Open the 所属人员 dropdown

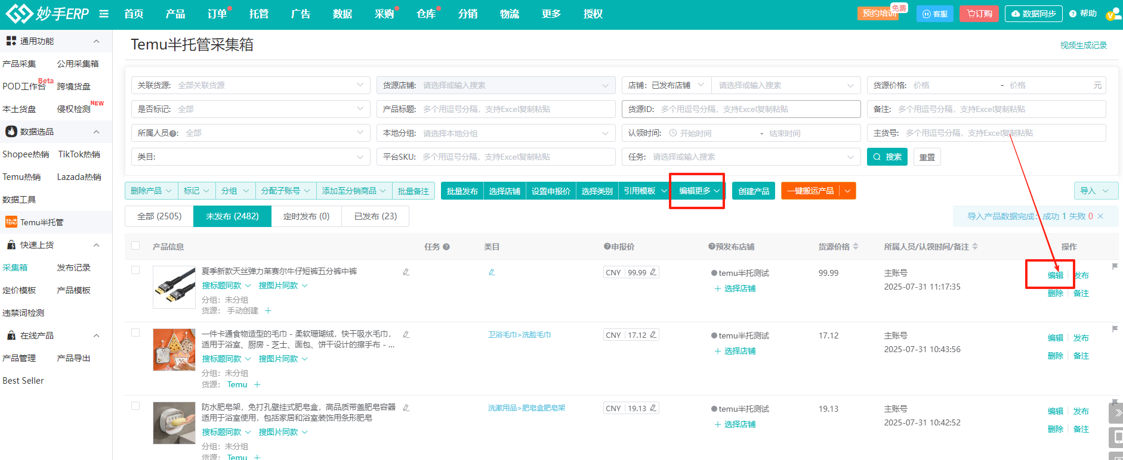click(251, 133)
